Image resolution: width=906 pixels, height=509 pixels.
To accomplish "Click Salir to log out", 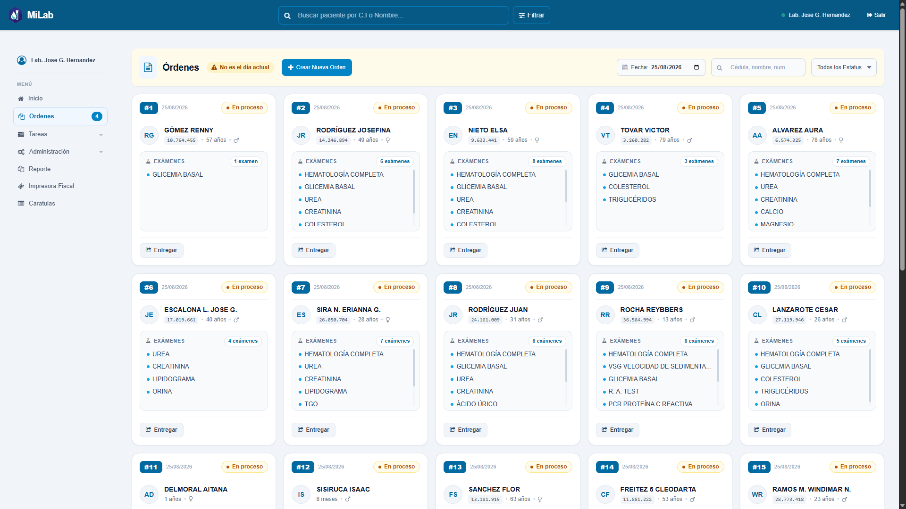I will pyautogui.click(x=876, y=15).
